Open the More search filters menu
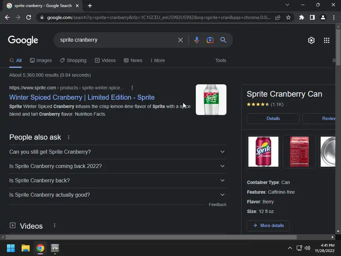 click(158, 61)
